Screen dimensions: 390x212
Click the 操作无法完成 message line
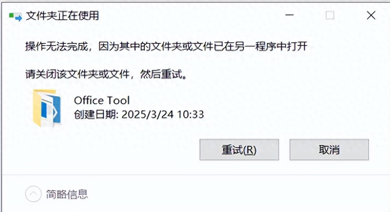tap(166, 46)
